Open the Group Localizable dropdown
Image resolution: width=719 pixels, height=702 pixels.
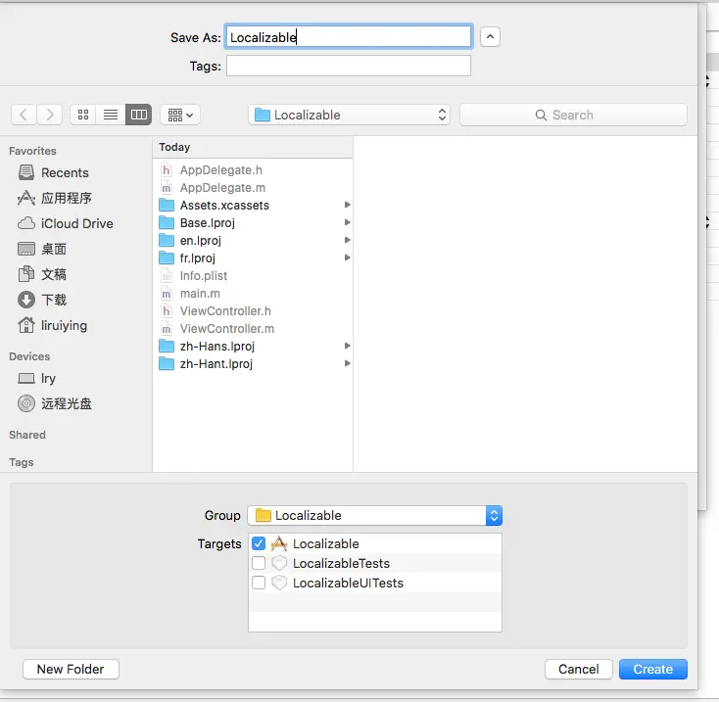pyautogui.click(x=374, y=516)
